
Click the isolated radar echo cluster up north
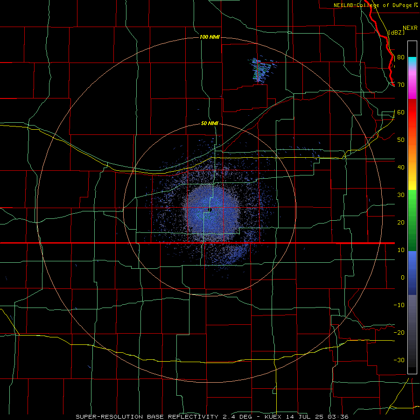tap(262, 70)
